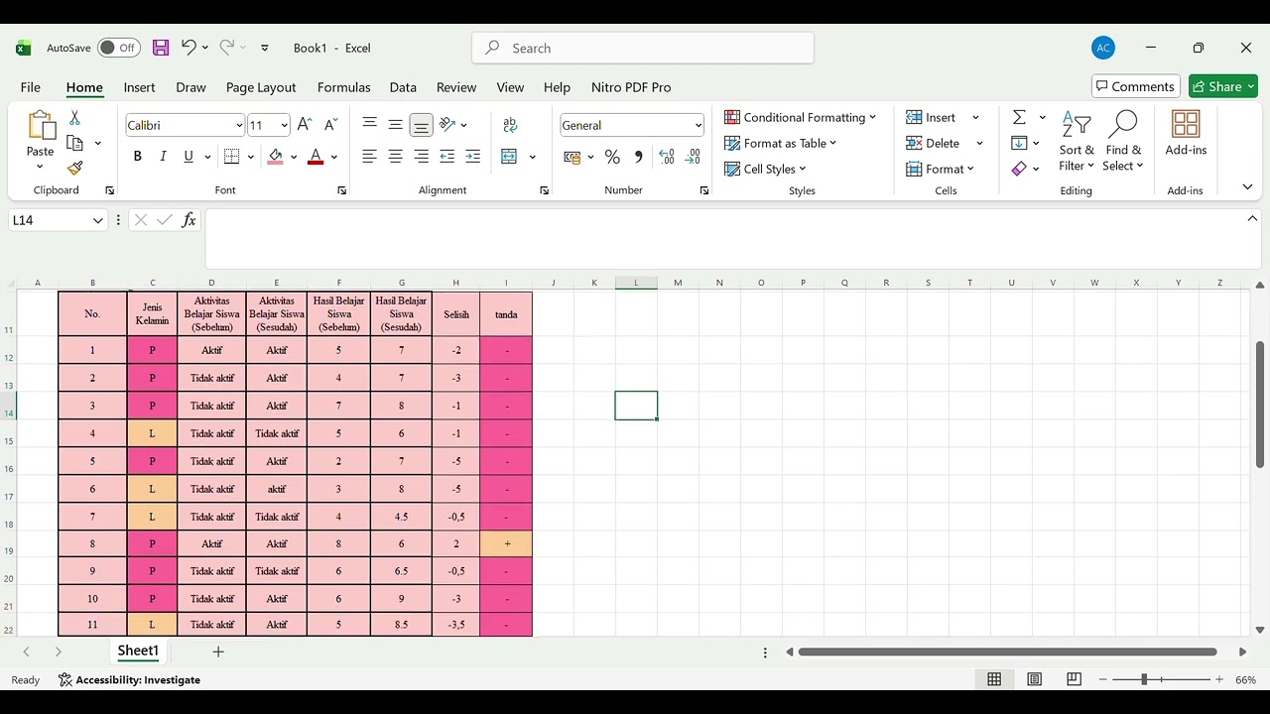Center text horizontally icon
The image size is (1270, 714).
point(396,157)
